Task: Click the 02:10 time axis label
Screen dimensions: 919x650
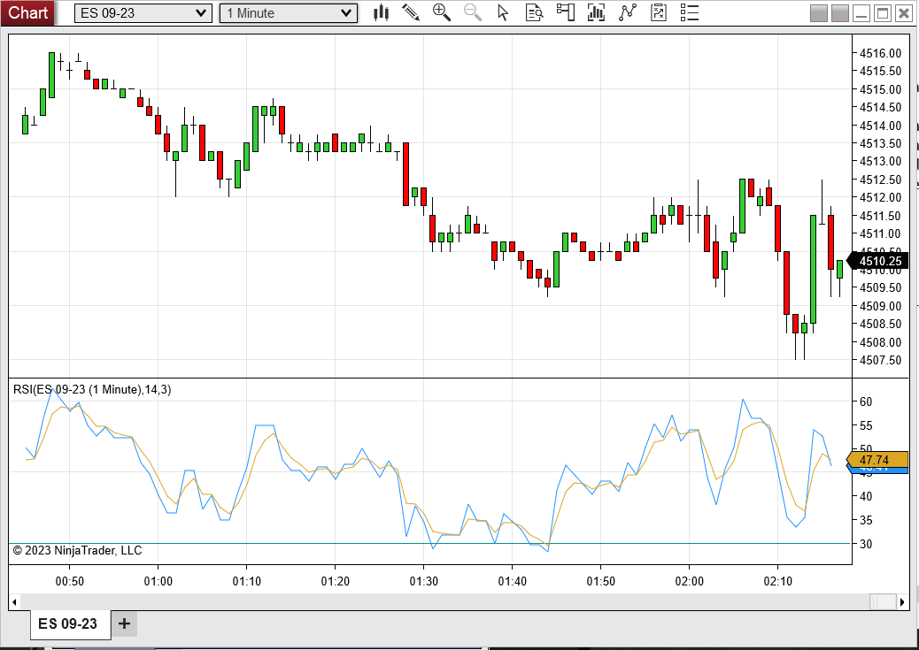Action: [777, 581]
